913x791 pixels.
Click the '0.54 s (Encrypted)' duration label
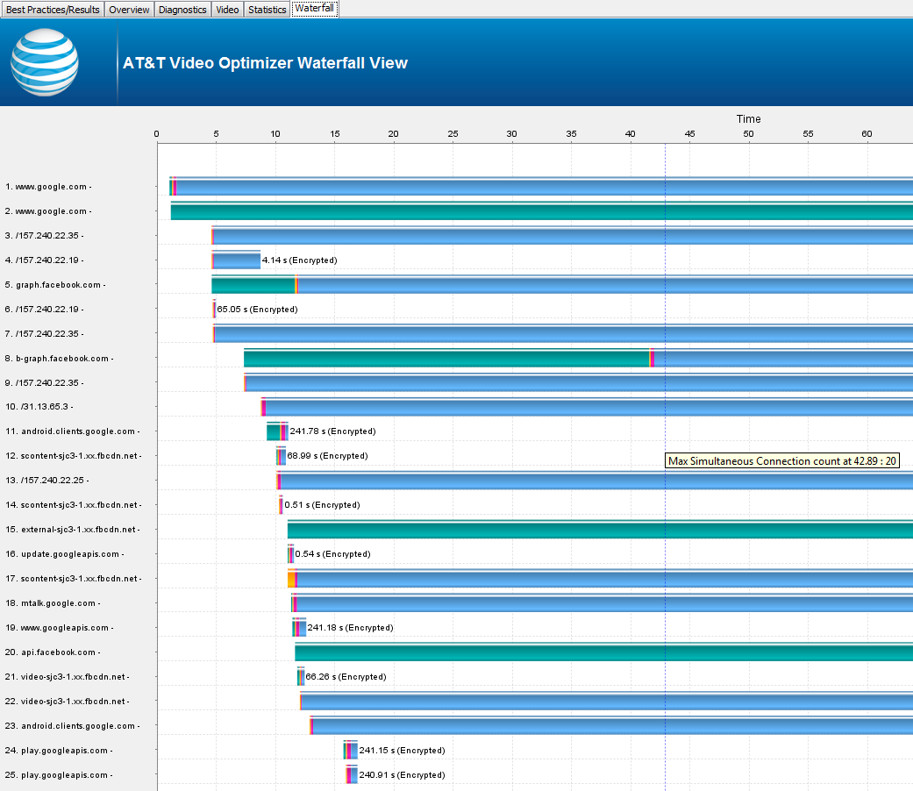tap(332, 554)
